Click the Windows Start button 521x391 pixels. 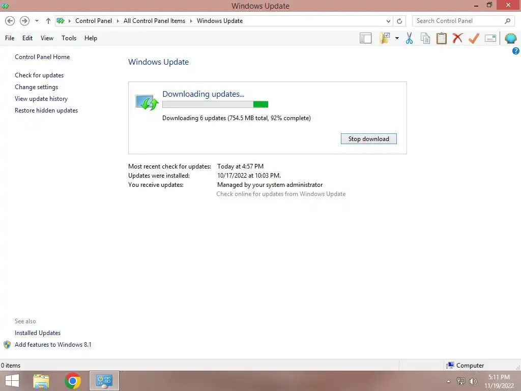12,381
